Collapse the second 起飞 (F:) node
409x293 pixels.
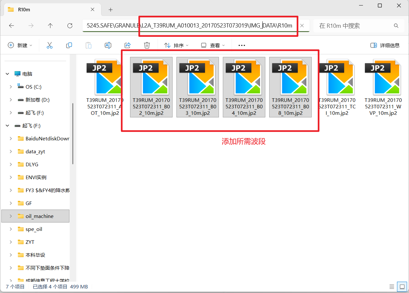click(7, 125)
